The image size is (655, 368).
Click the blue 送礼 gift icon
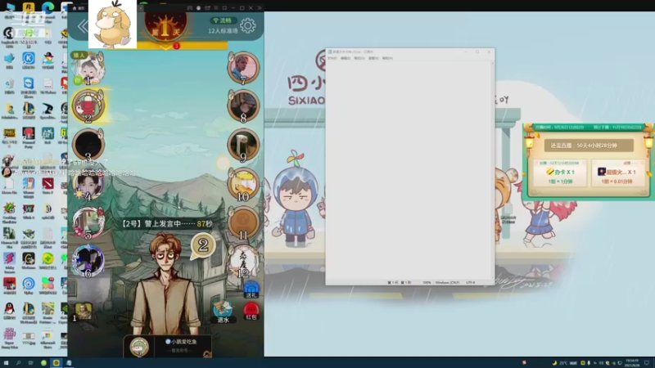click(251, 289)
